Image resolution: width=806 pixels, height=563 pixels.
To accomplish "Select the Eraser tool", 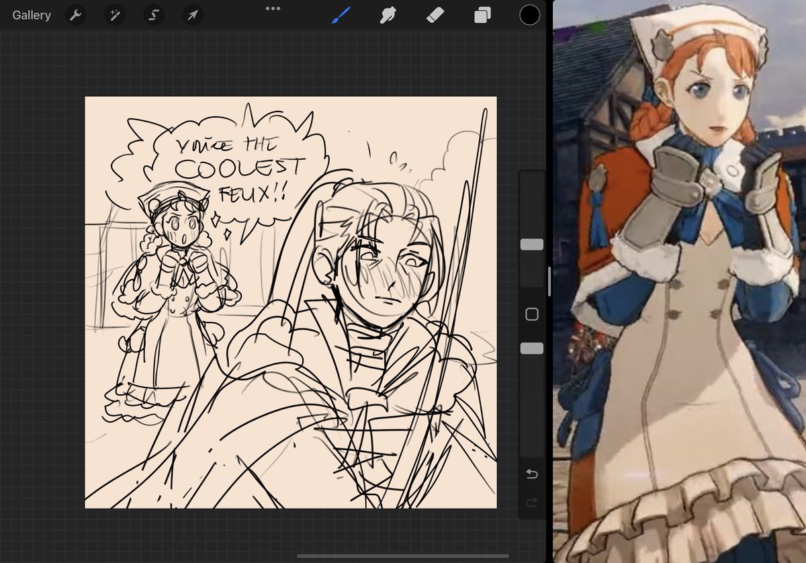I will click(435, 15).
